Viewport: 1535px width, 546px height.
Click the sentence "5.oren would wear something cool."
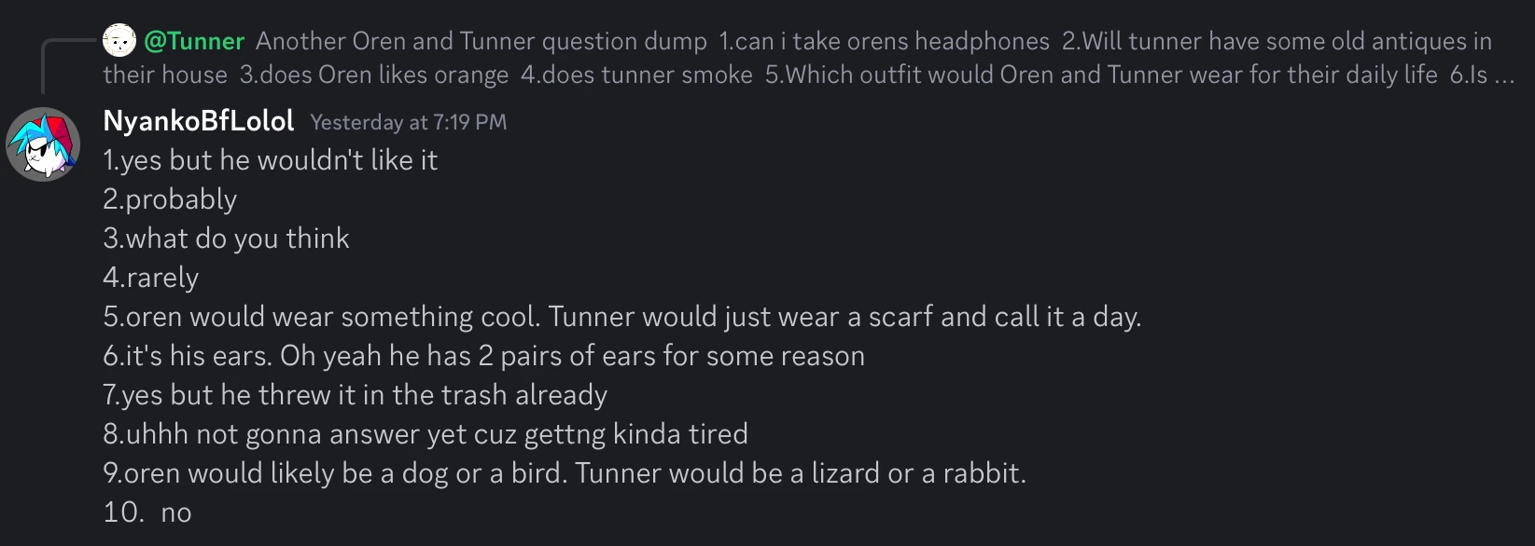click(321, 317)
